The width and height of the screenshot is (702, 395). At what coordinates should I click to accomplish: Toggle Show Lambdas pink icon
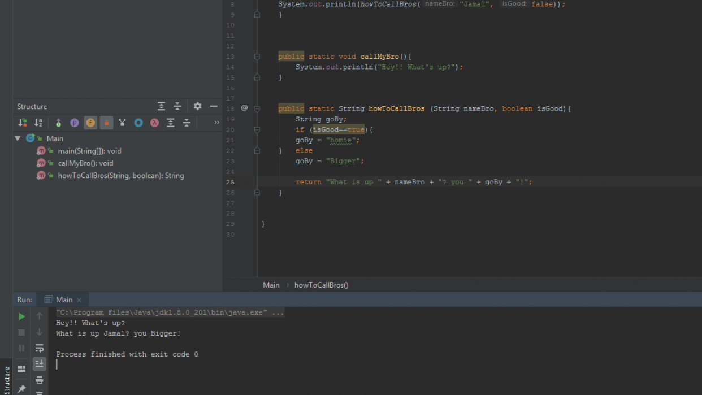pos(154,123)
